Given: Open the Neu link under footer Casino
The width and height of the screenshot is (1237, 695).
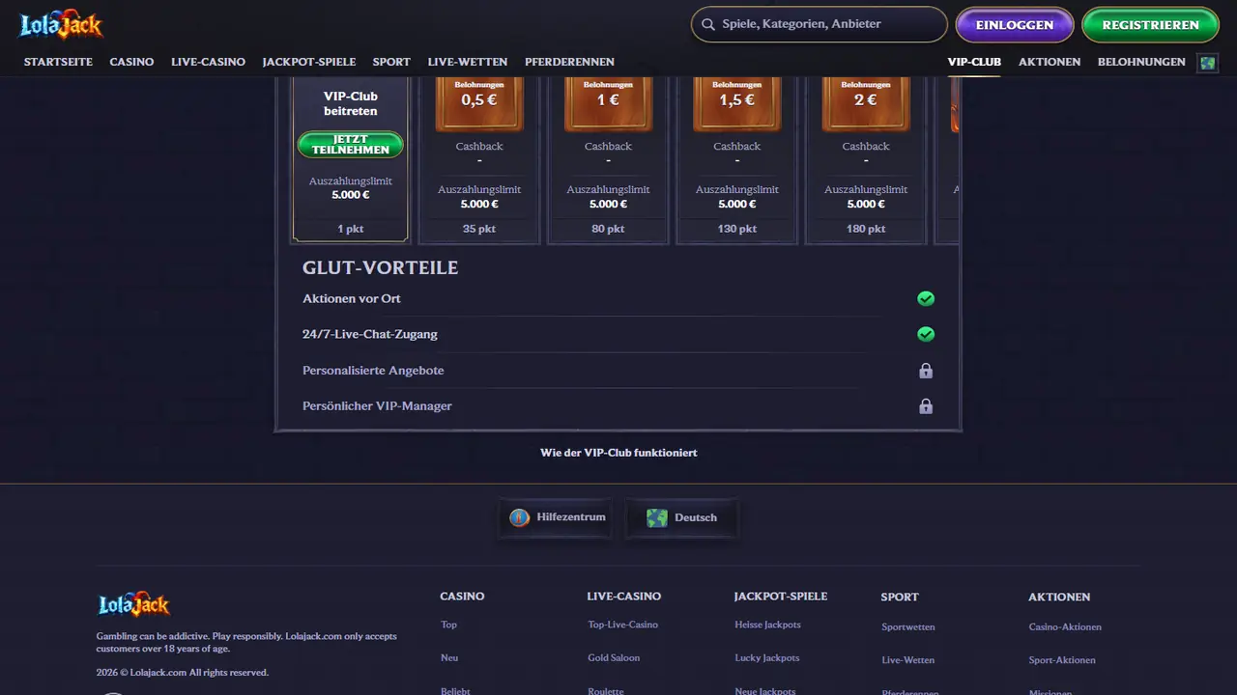Looking at the screenshot, I should 449,657.
